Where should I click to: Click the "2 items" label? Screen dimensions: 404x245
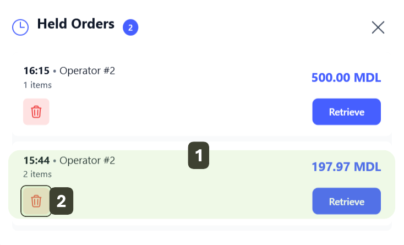click(x=37, y=174)
